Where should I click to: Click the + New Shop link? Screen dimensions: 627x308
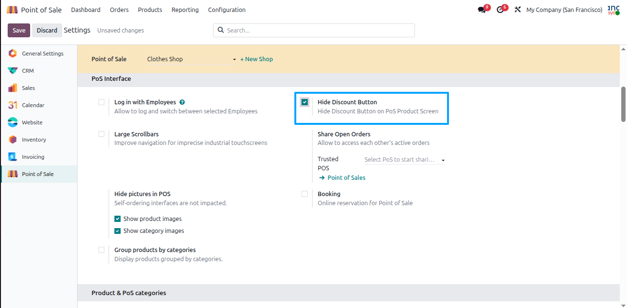point(257,59)
